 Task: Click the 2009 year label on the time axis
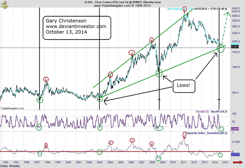[163, 162]
